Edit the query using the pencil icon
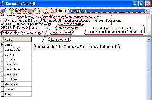The width and height of the screenshot is (152, 100). point(18,11)
